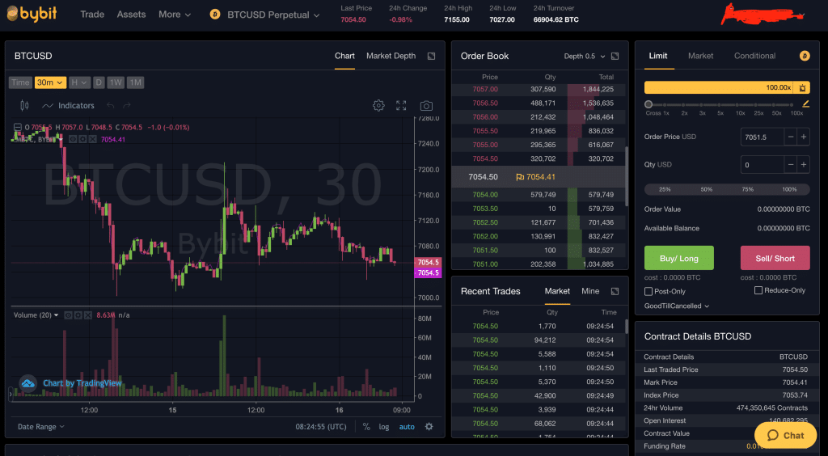Enable the Post-Only checkbox

click(x=648, y=291)
